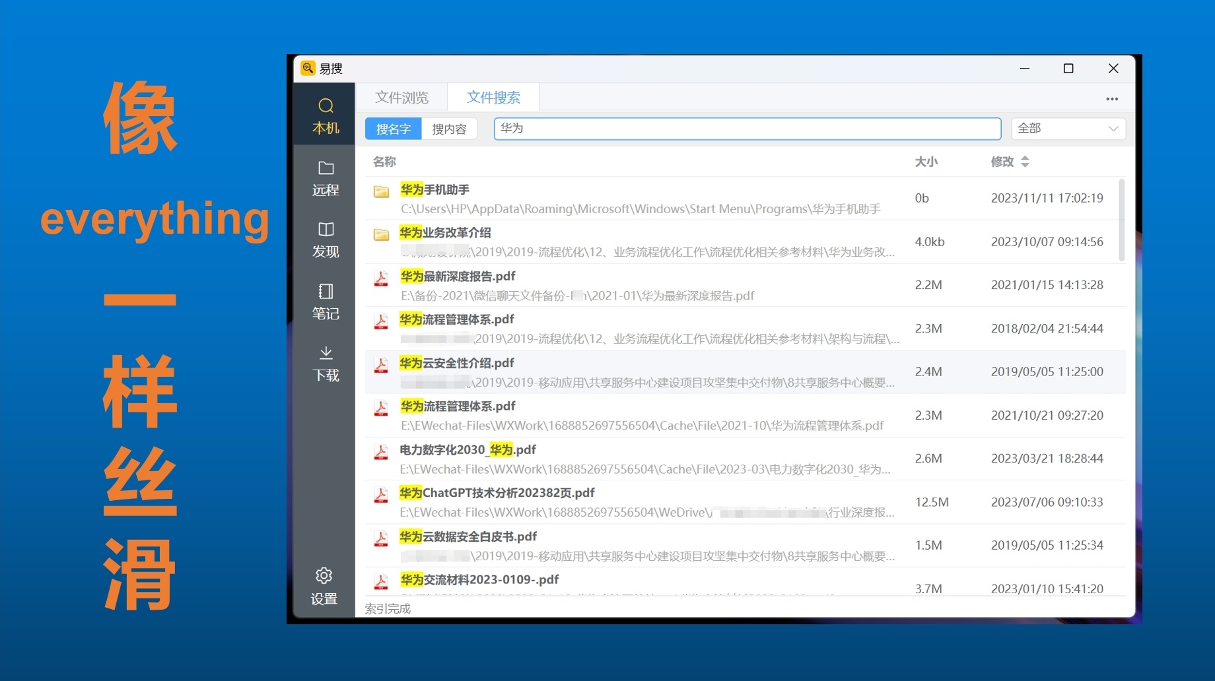Image resolution: width=1215 pixels, height=681 pixels.
Task: Open the 设置 settings gear
Action: pos(324,586)
